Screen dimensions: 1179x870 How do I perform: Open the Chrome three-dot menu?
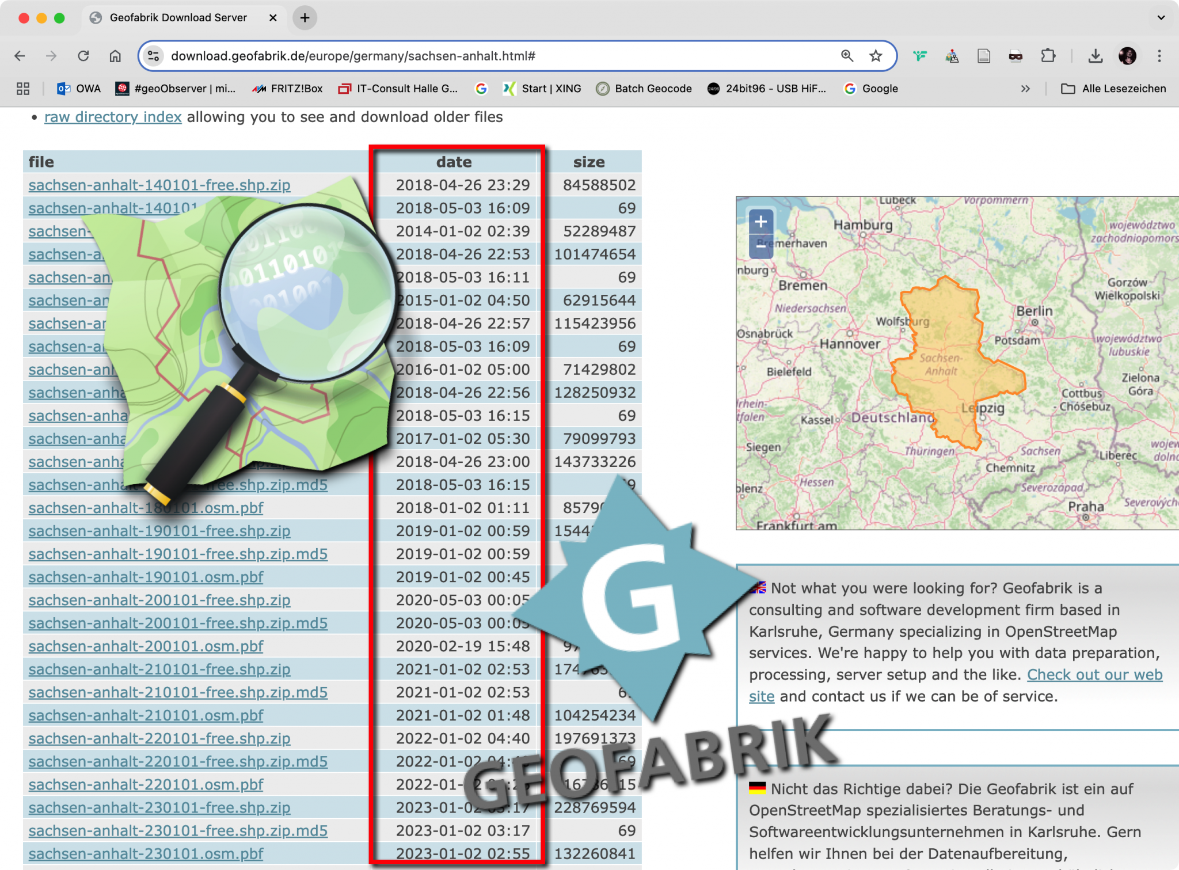coord(1159,56)
